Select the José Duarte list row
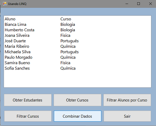156x126 pixels. tap(77, 41)
